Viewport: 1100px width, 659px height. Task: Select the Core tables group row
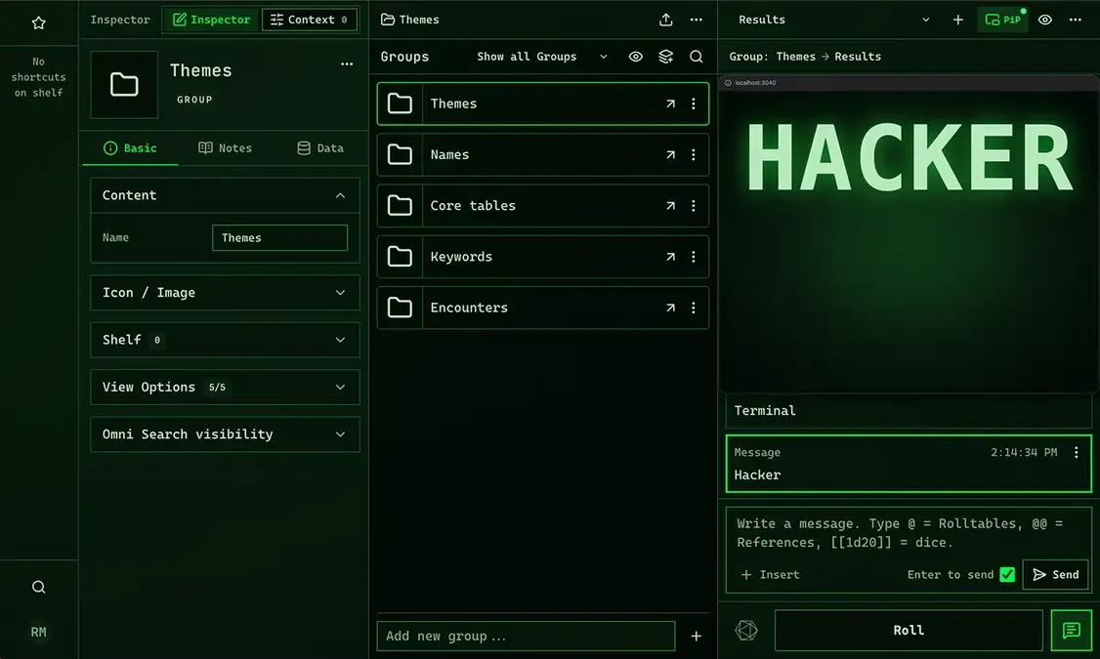[543, 206]
